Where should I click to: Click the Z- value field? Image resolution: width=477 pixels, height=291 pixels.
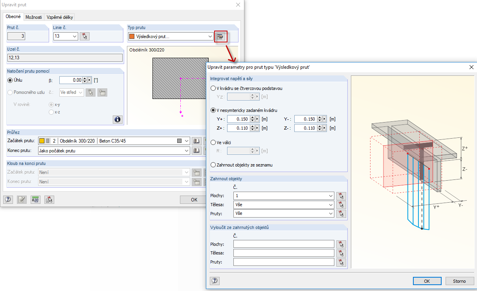coord(305,128)
